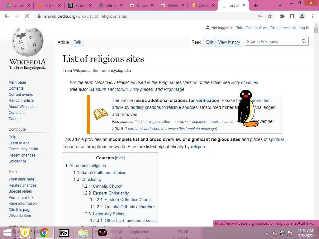
Task: Open the Contributions link
Action: pyautogui.click(x=257, y=28)
